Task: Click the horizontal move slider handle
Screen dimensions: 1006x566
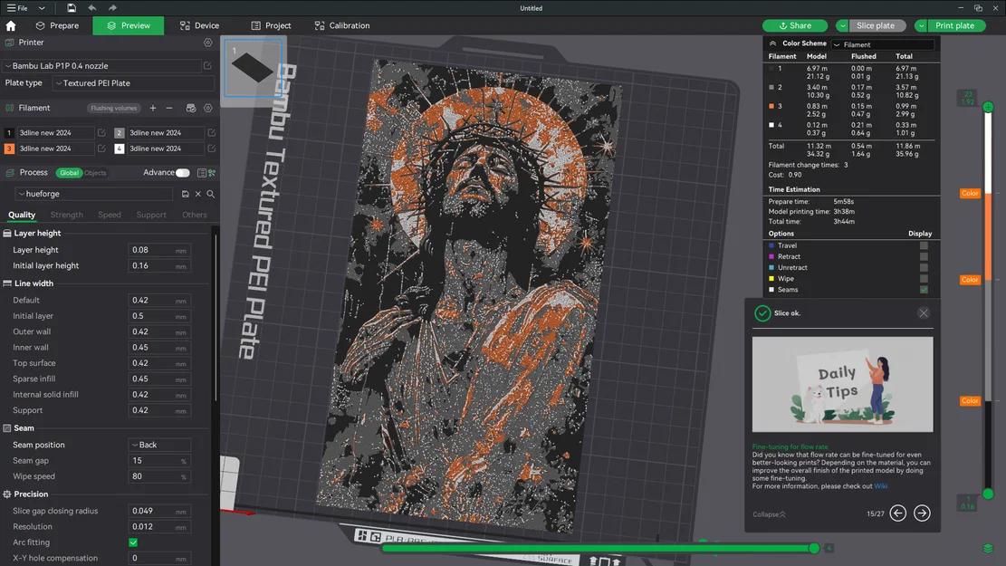Action: click(x=814, y=548)
